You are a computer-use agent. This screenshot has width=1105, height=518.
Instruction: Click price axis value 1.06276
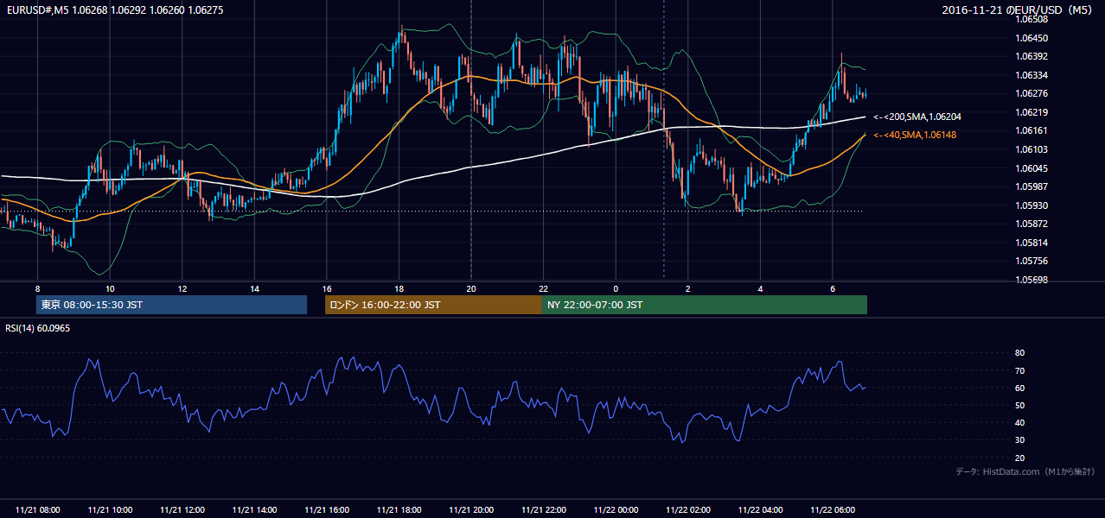coord(1031,93)
